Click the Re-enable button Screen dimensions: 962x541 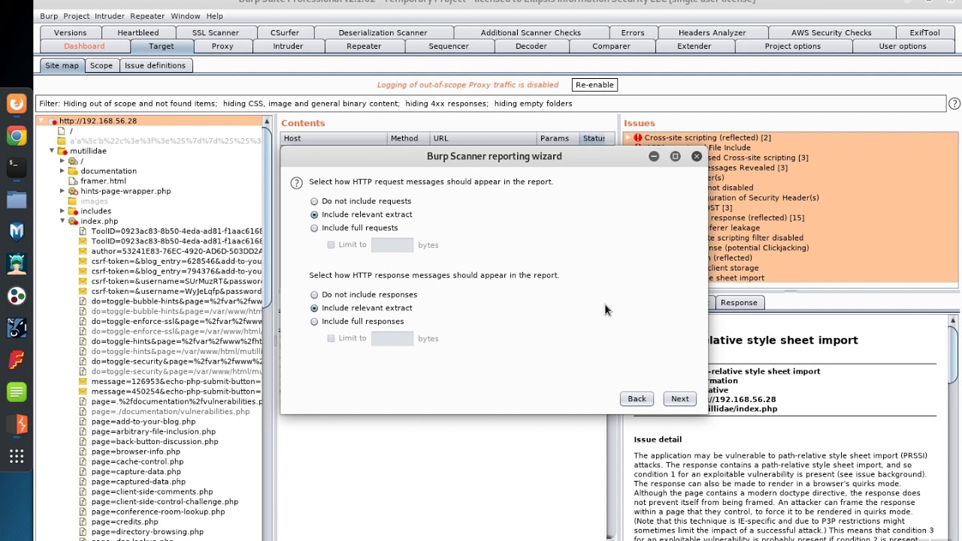[x=594, y=85]
